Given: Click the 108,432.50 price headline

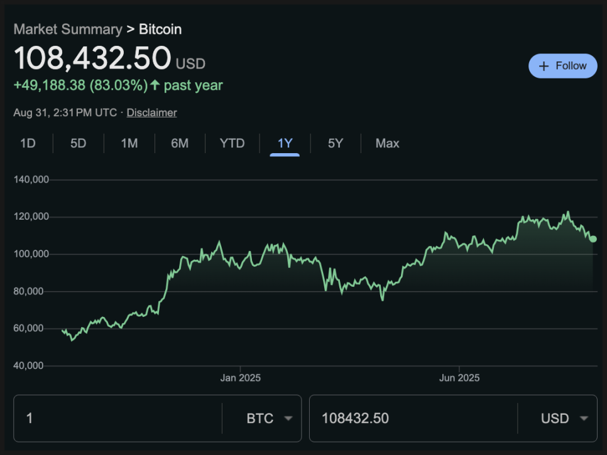Looking at the screenshot, I should pyautogui.click(x=92, y=58).
